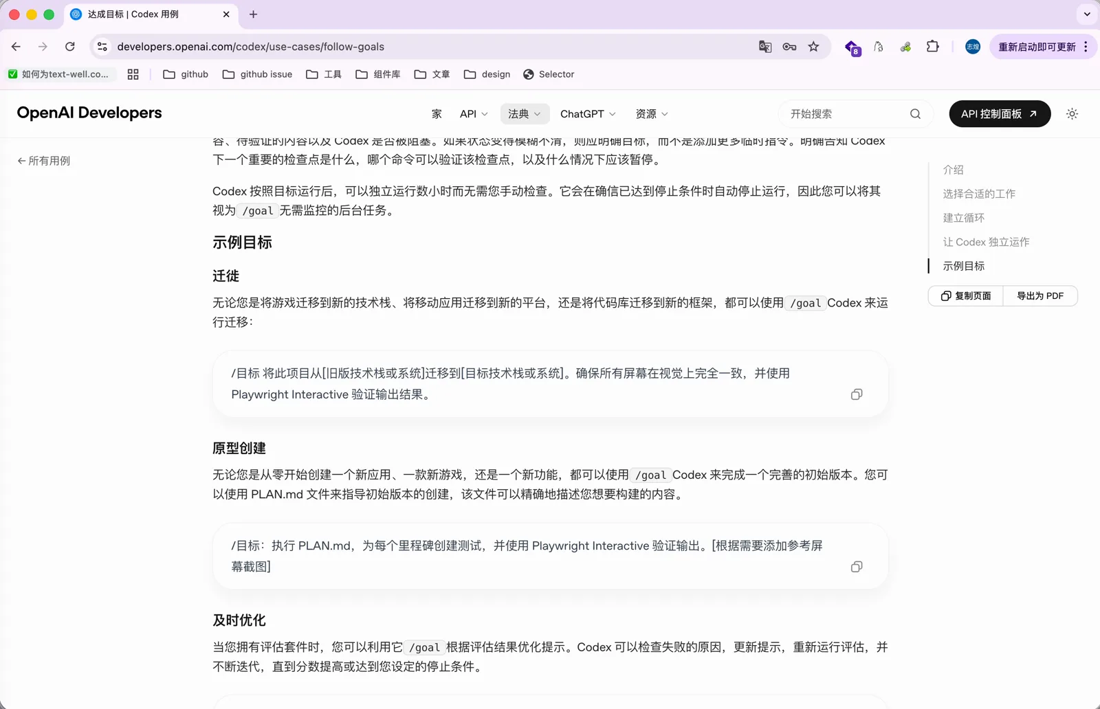The width and height of the screenshot is (1100, 709).
Task: Go forward with the browser forward arrow
Action: point(43,47)
